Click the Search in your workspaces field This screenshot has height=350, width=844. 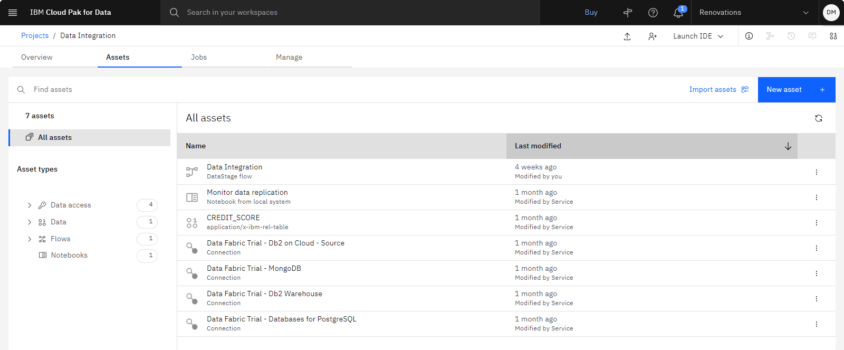[350, 13]
